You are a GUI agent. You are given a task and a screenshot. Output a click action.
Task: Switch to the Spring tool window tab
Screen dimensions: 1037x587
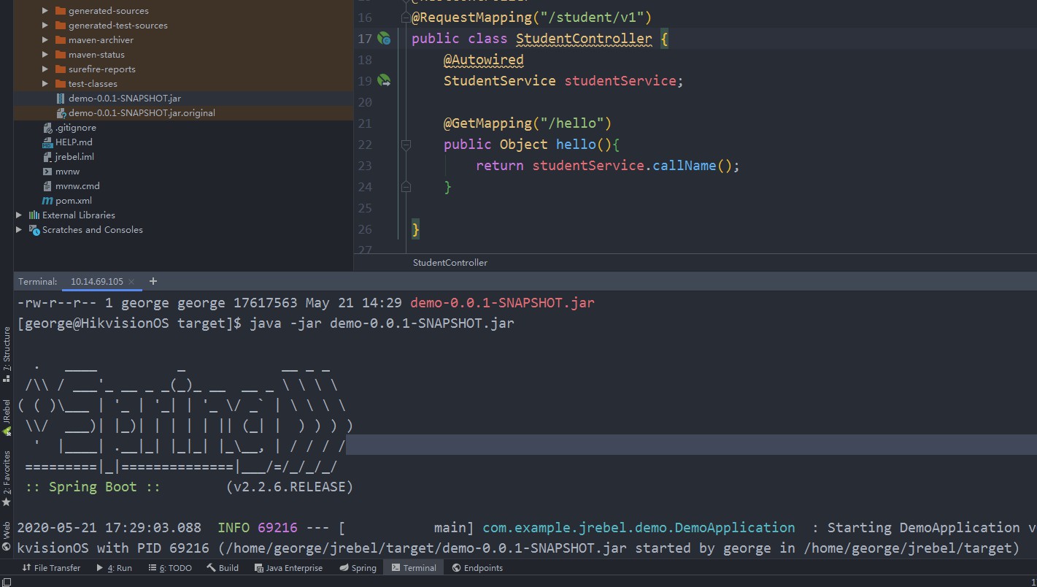pyautogui.click(x=358, y=568)
